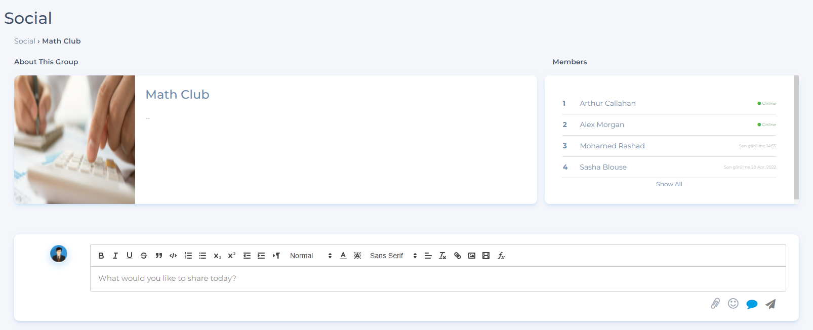Toggle bold formatting

pyautogui.click(x=101, y=256)
